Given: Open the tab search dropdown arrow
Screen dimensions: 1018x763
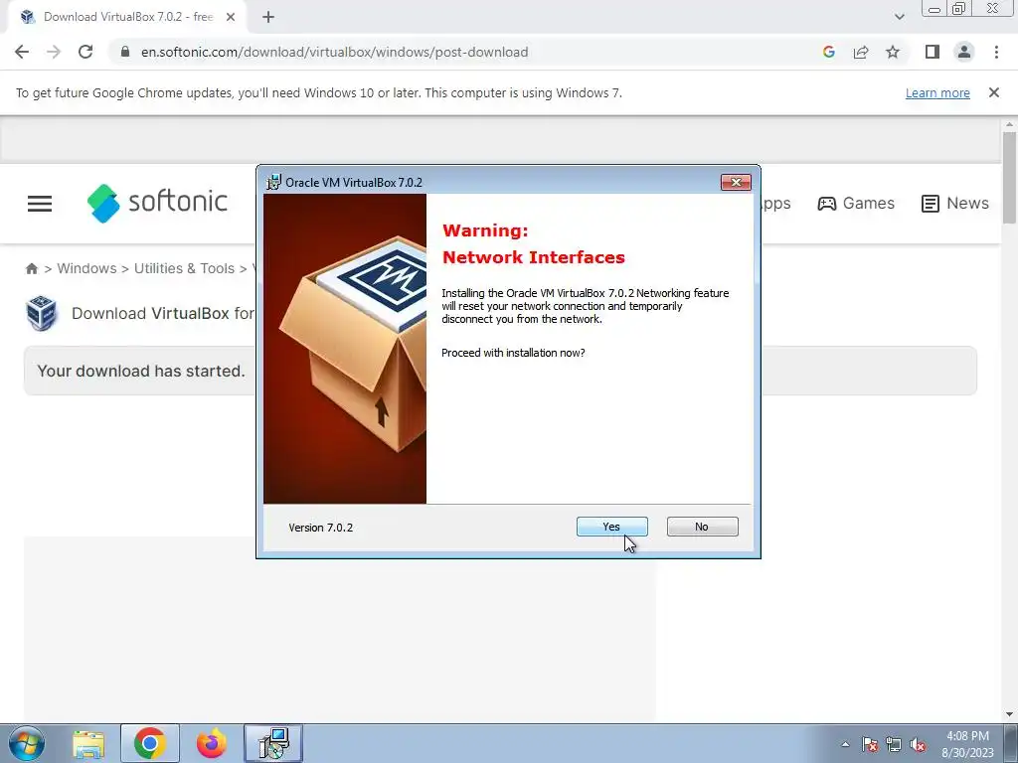Looking at the screenshot, I should coord(899,17).
